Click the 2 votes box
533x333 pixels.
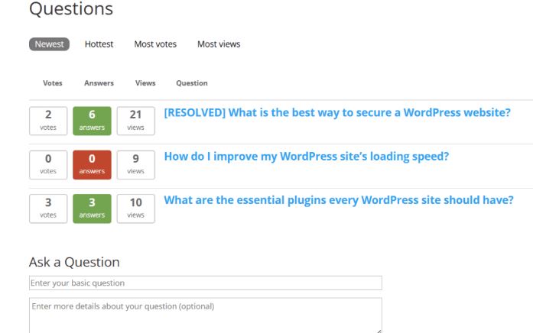pyautogui.click(x=48, y=121)
